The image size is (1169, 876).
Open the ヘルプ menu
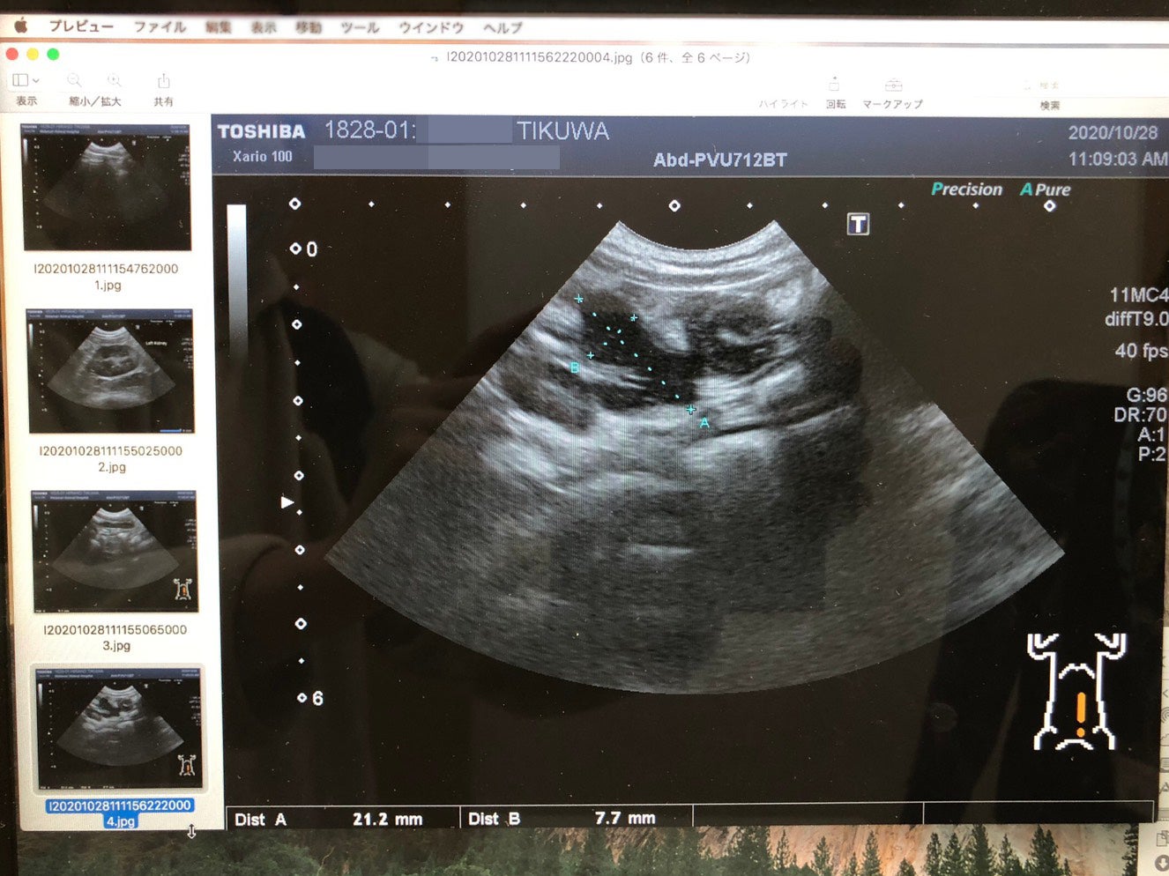pos(503,28)
